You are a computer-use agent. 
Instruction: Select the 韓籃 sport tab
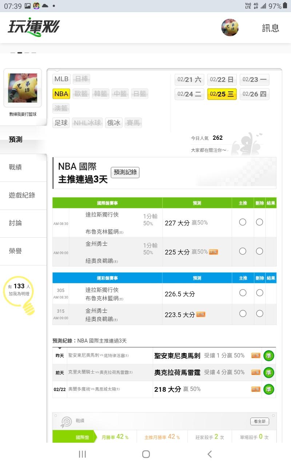point(100,94)
